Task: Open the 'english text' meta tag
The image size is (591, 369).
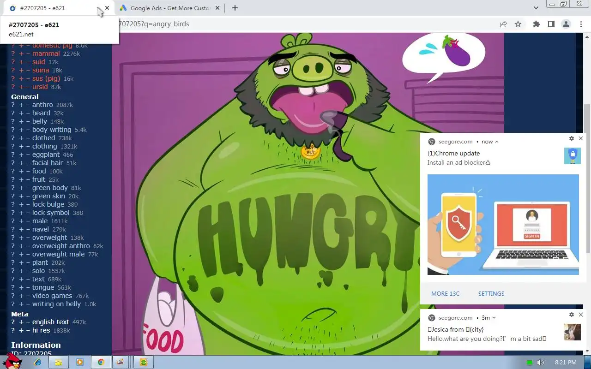Action: [x=51, y=322]
